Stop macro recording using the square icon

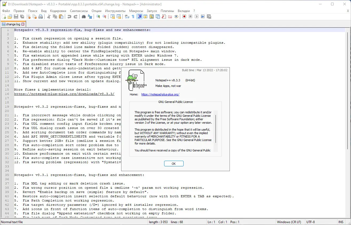point(191,17)
